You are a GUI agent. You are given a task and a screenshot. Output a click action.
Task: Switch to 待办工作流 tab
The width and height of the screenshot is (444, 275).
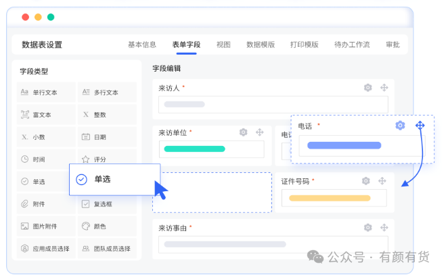click(x=352, y=45)
